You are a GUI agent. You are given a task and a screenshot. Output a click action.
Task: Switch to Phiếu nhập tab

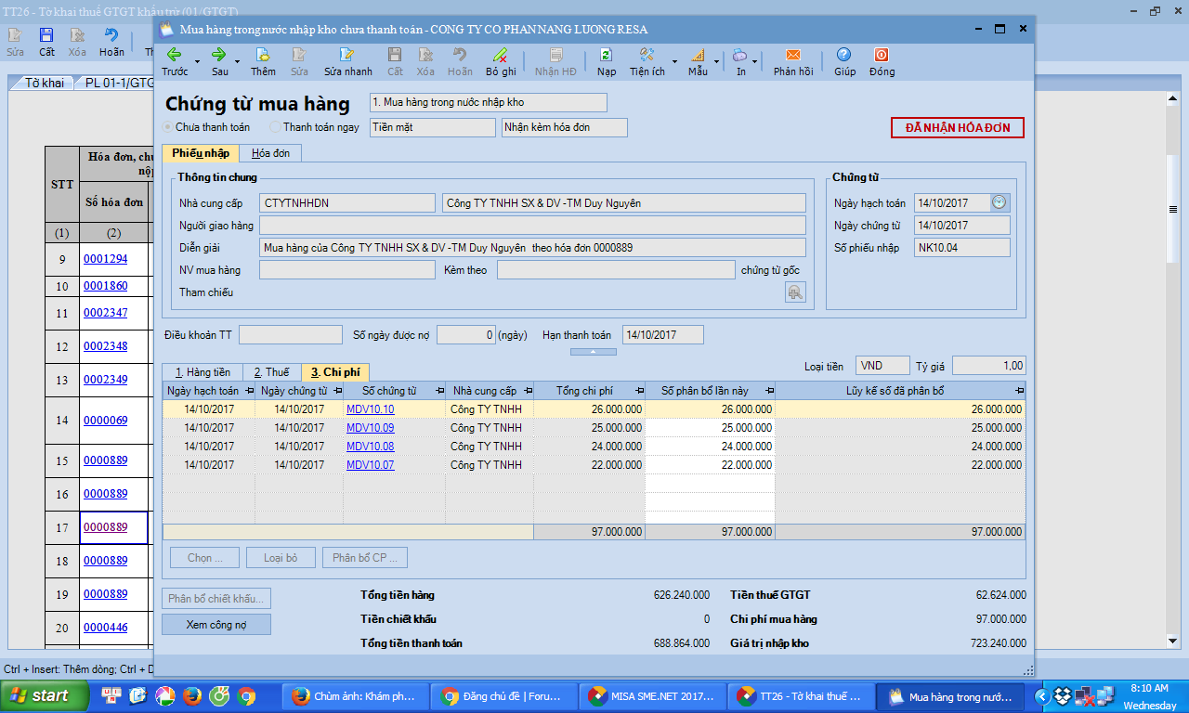click(201, 153)
